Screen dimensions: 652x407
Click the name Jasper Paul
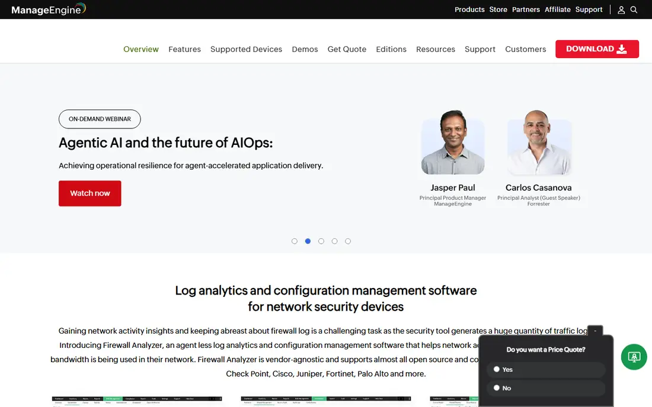(x=453, y=188)
